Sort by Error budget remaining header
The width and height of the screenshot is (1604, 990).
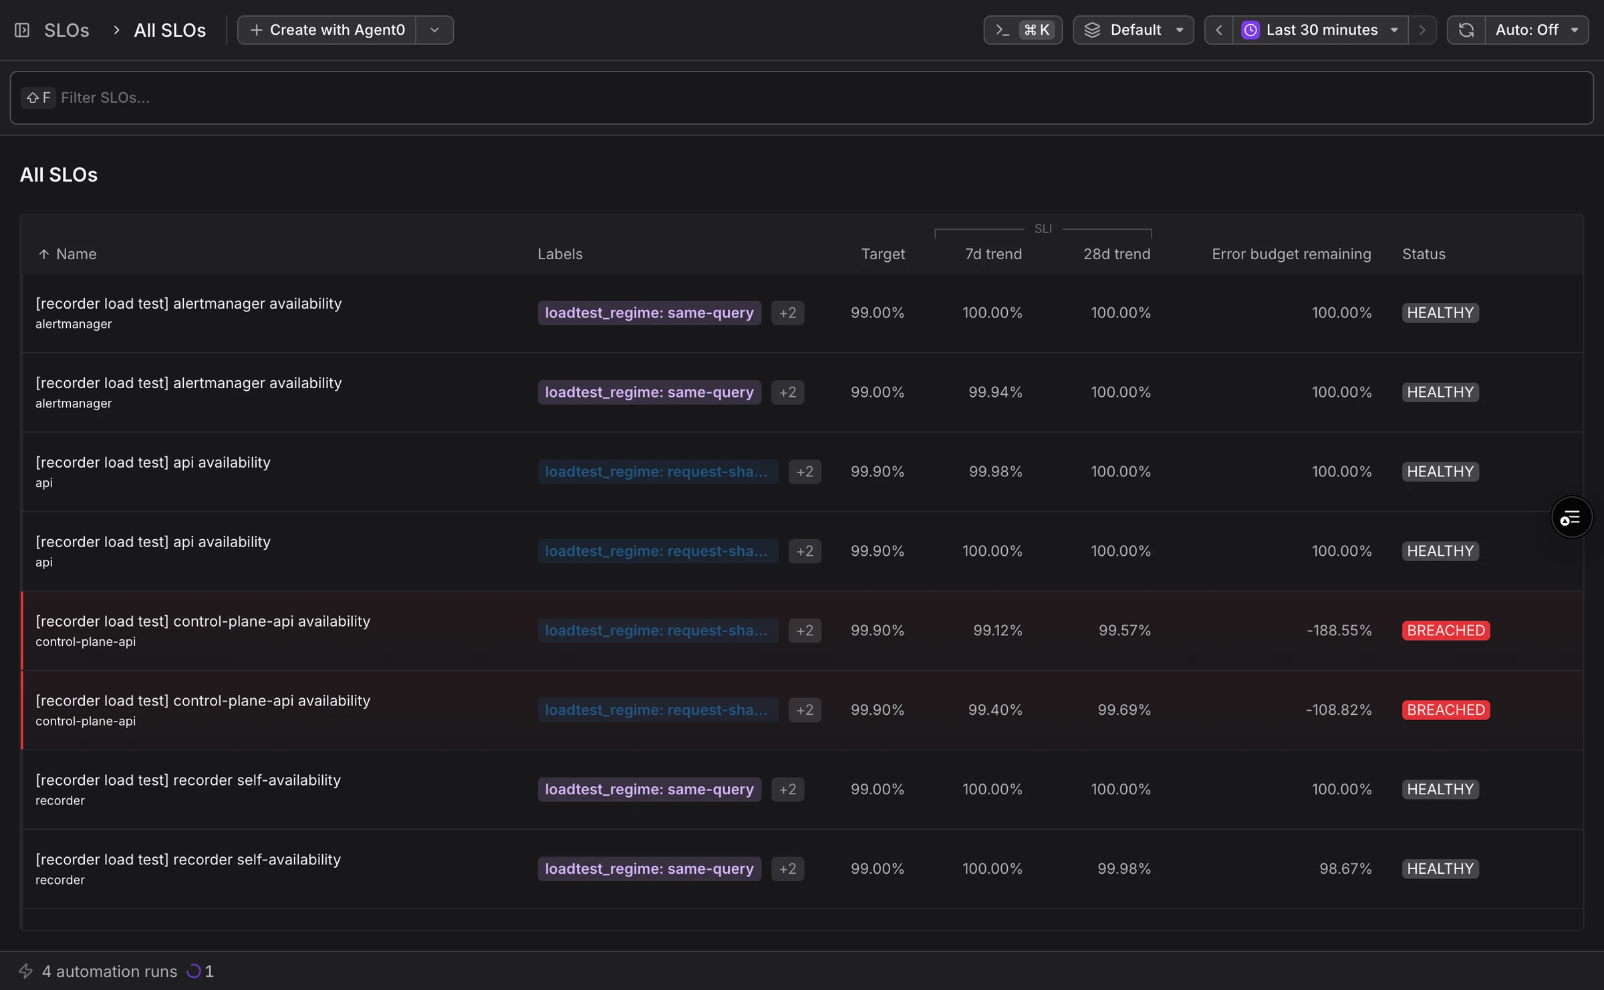click(1291, 254)
